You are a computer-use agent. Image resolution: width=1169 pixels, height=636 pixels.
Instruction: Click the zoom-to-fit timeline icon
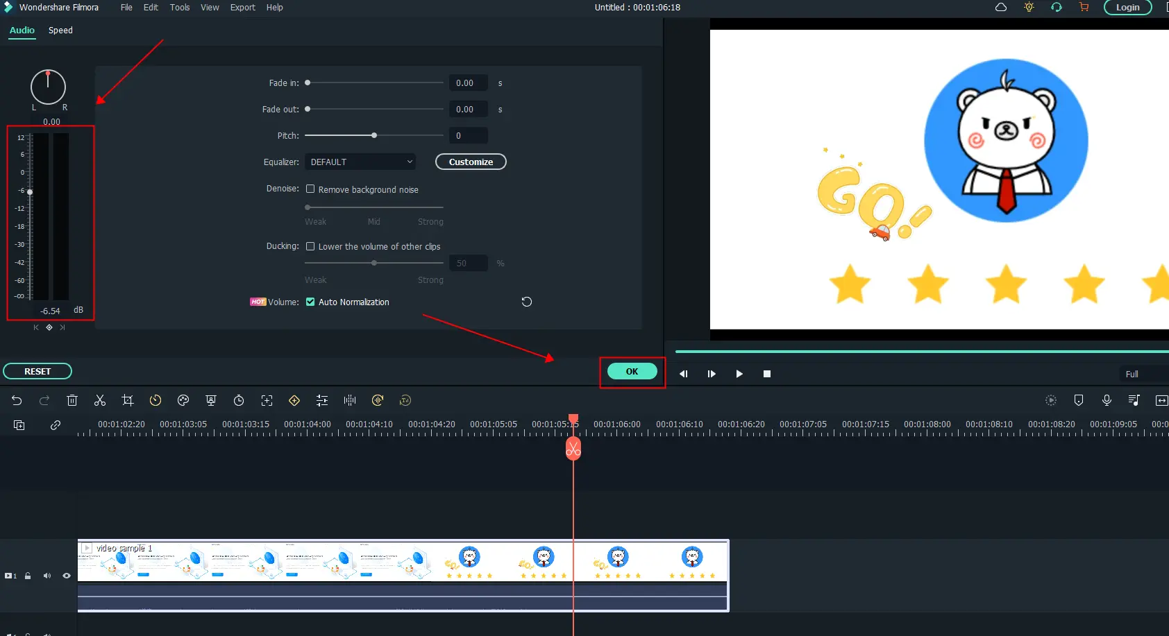pyautogui.click(x=1161, y=400)
